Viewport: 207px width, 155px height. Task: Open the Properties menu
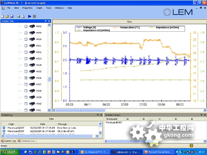[x=27, y=8]
